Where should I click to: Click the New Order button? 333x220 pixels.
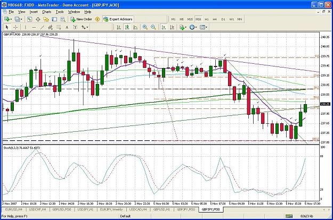pos(82,19)
